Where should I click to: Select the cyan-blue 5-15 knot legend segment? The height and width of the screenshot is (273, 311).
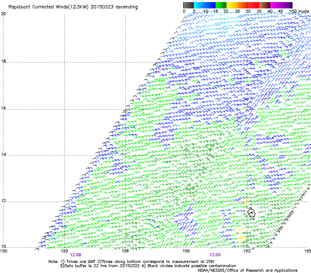(x=205, y=5)
